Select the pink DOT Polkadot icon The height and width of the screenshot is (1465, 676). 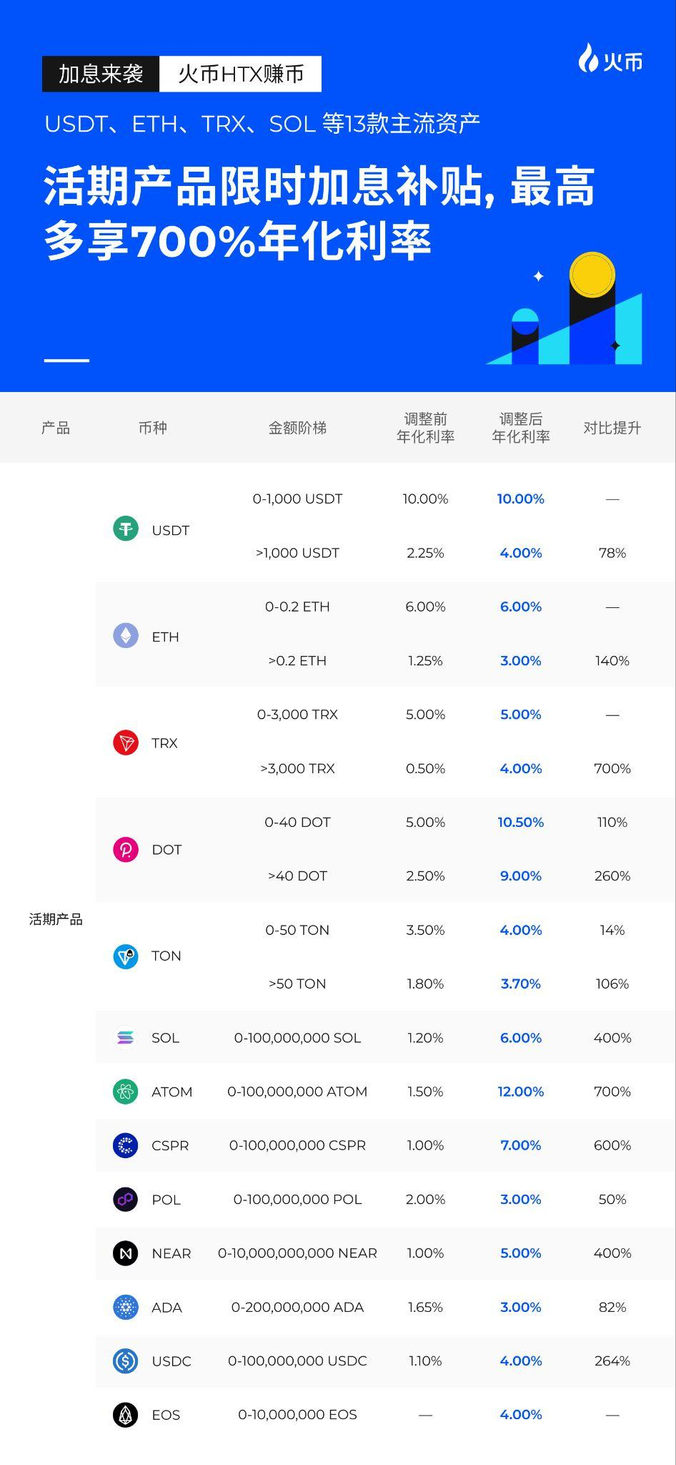(x=126, y=849)
